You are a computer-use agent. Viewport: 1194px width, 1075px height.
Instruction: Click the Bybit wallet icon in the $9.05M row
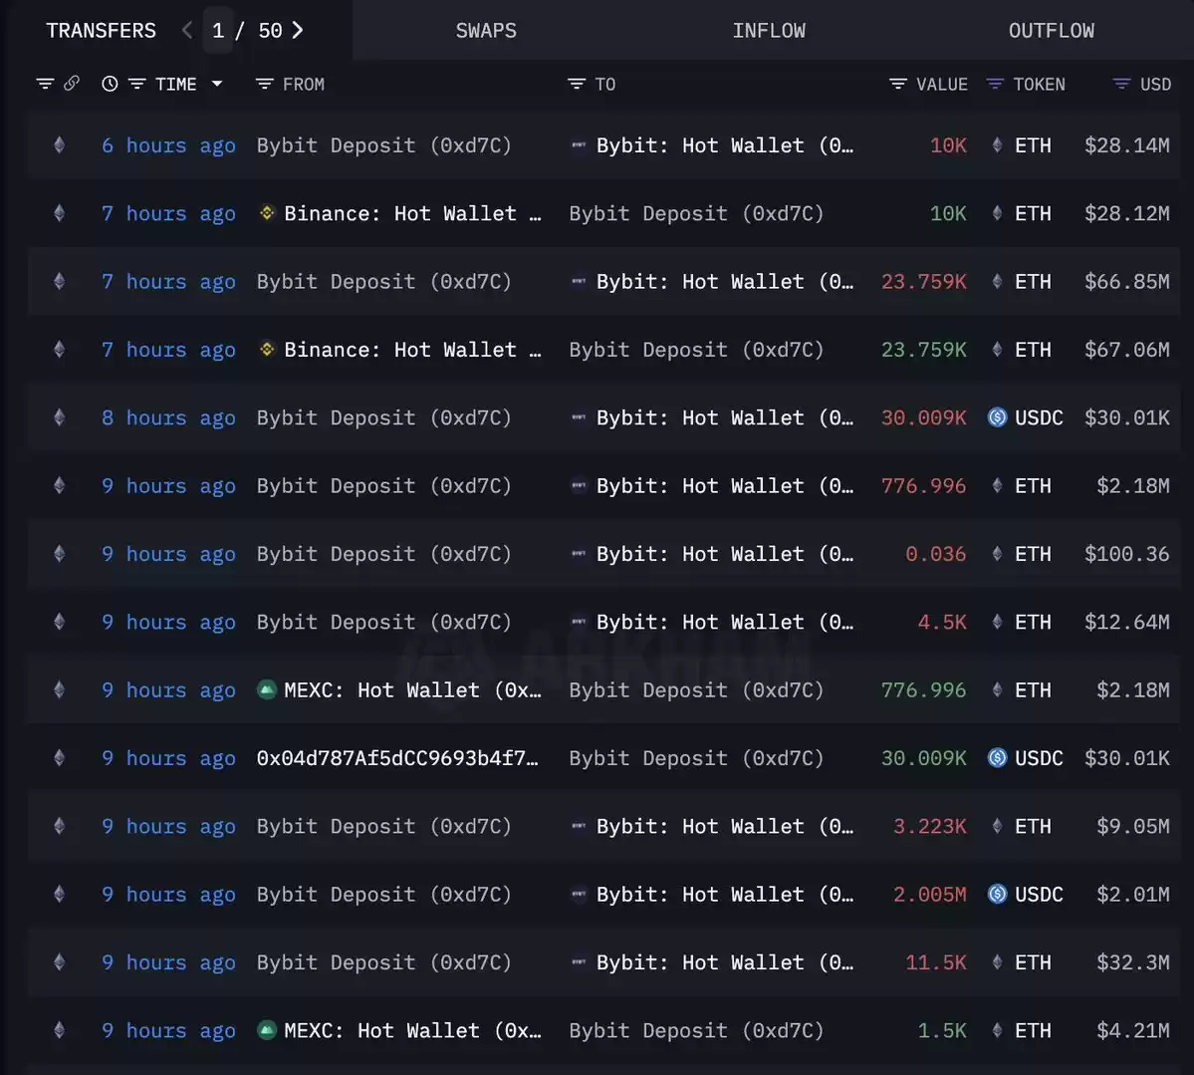[x=579, y=827]
